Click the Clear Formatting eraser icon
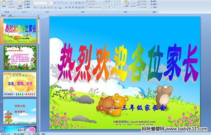The image size is (211, 135). (x=62, y=3)
